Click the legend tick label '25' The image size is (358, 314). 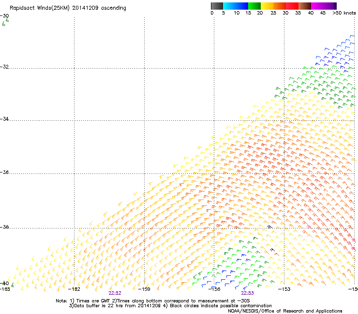(273, 13)
